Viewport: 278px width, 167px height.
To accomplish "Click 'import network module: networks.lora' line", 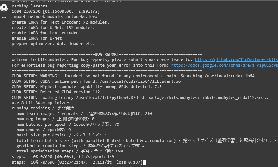I will (55, 17).
